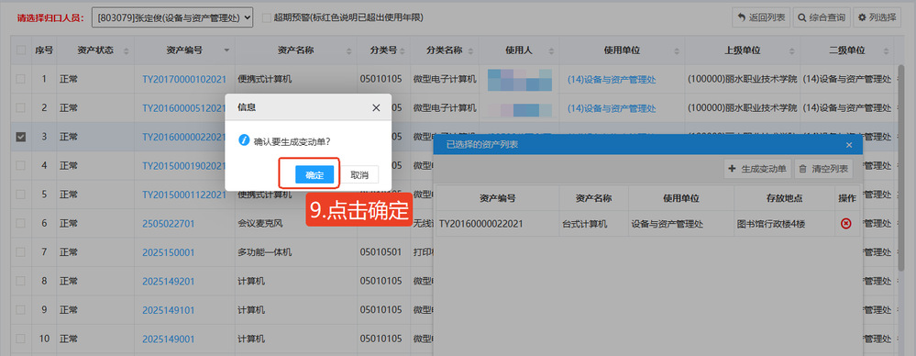Uncheck the checkbox for row 3
The height and width of the screenshot is (356, 916).
coord(21,137)
